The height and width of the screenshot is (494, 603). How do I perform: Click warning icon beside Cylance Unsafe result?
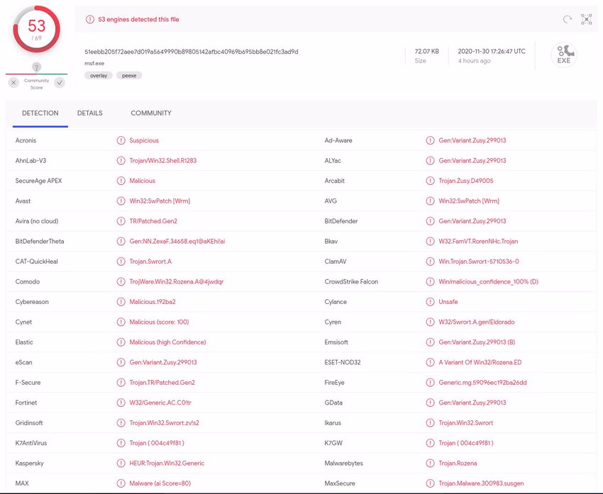click(430, 302)
